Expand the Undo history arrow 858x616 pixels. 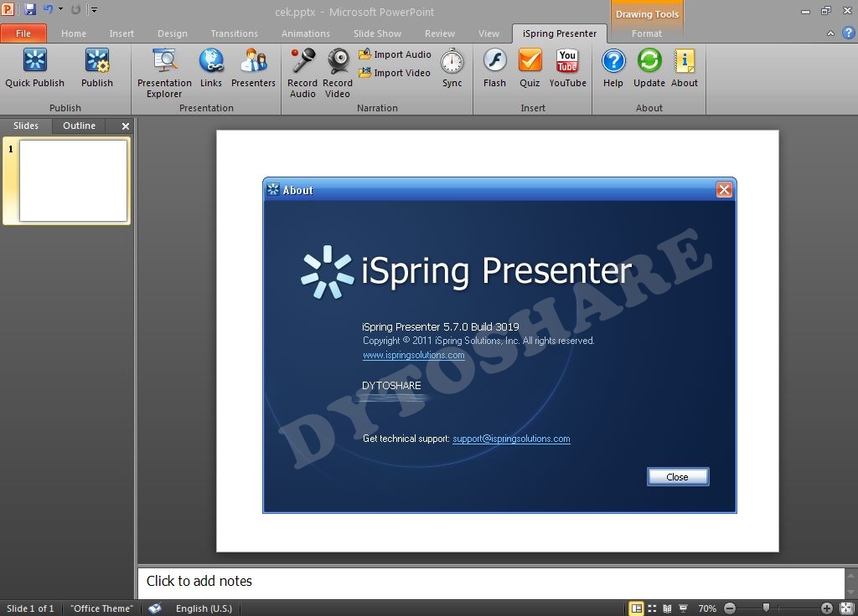pyautogui.click(x=60, y=9)
